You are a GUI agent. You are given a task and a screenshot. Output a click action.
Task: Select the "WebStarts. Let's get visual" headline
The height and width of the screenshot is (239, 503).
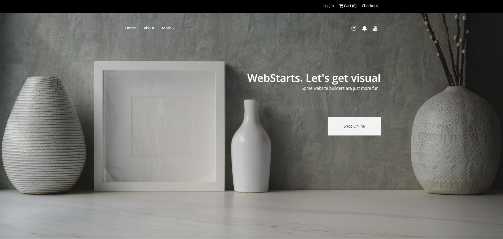(314, 78)
